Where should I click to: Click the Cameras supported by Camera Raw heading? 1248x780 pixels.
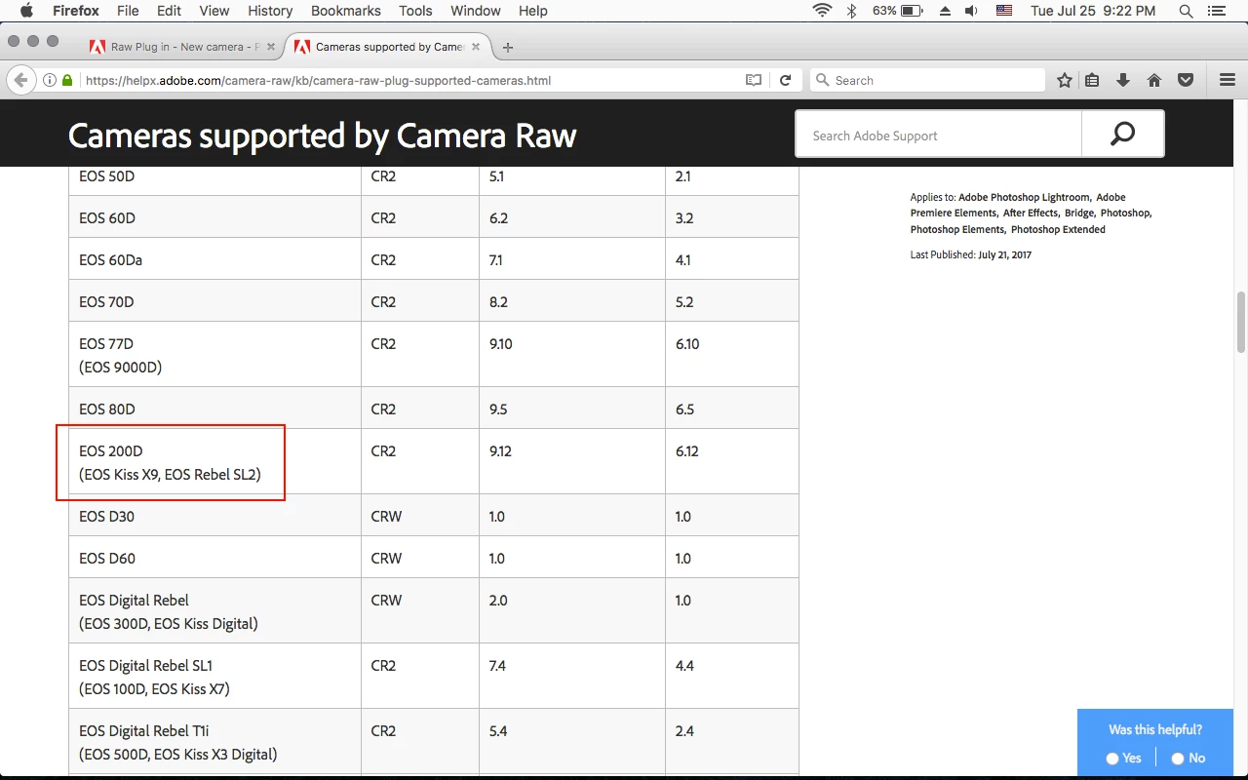322,136
